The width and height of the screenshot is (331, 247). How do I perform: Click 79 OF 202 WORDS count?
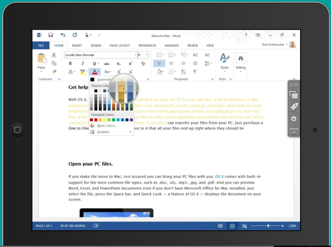73,226
